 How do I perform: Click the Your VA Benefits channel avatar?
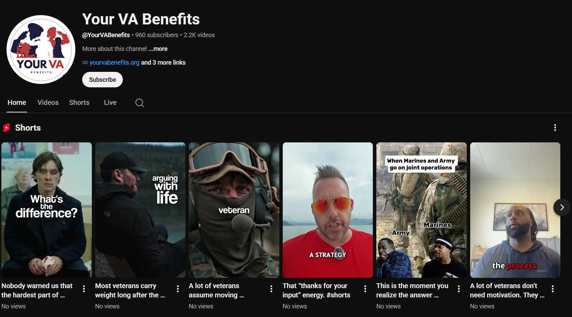point(41,50)
